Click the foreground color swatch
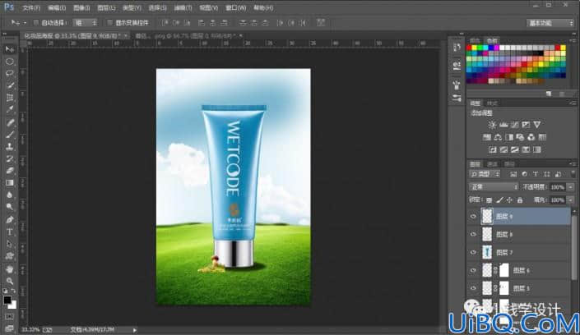 [7, 300]
